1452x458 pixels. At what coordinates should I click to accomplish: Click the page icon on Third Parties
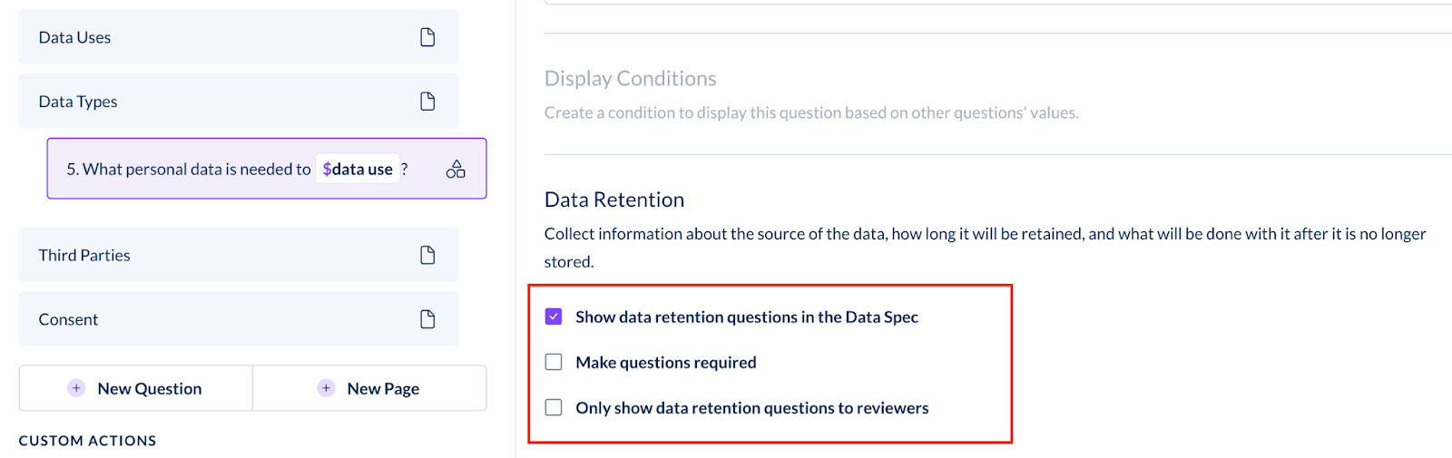click(427, 255)
